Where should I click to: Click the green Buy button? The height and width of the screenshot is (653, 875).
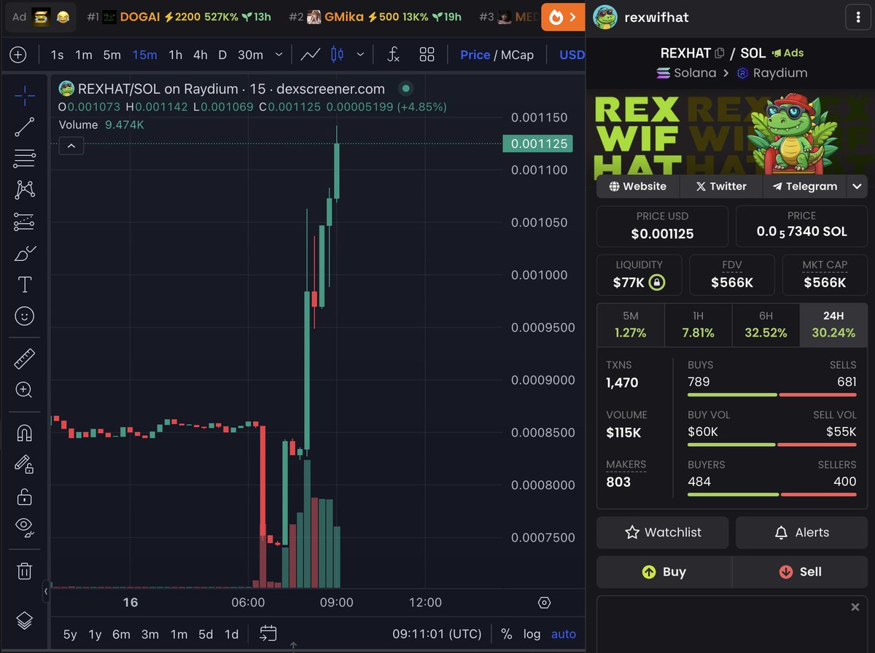[x=664, y=572]
